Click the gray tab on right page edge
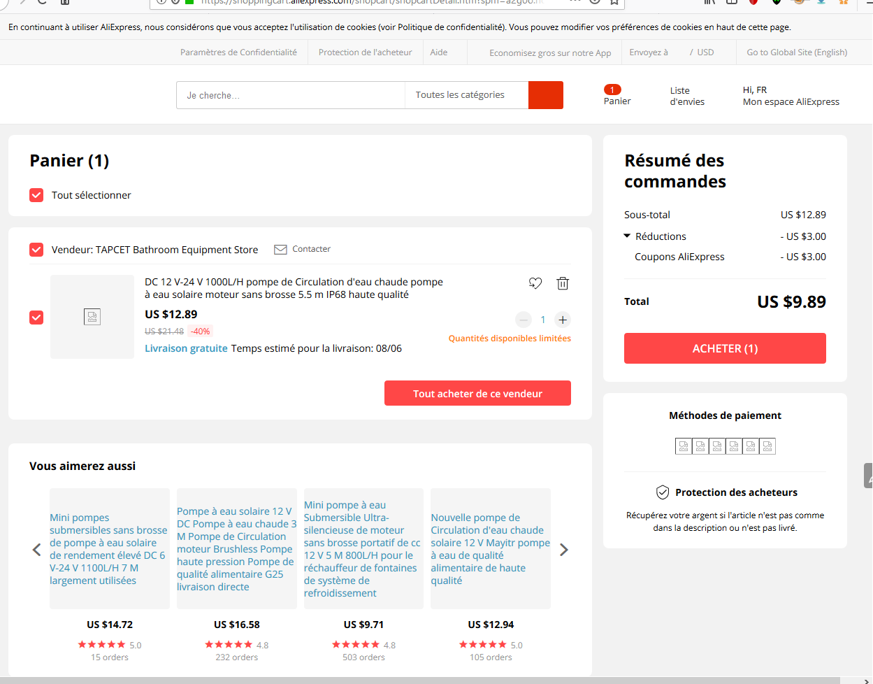 (x=869, y=476)
